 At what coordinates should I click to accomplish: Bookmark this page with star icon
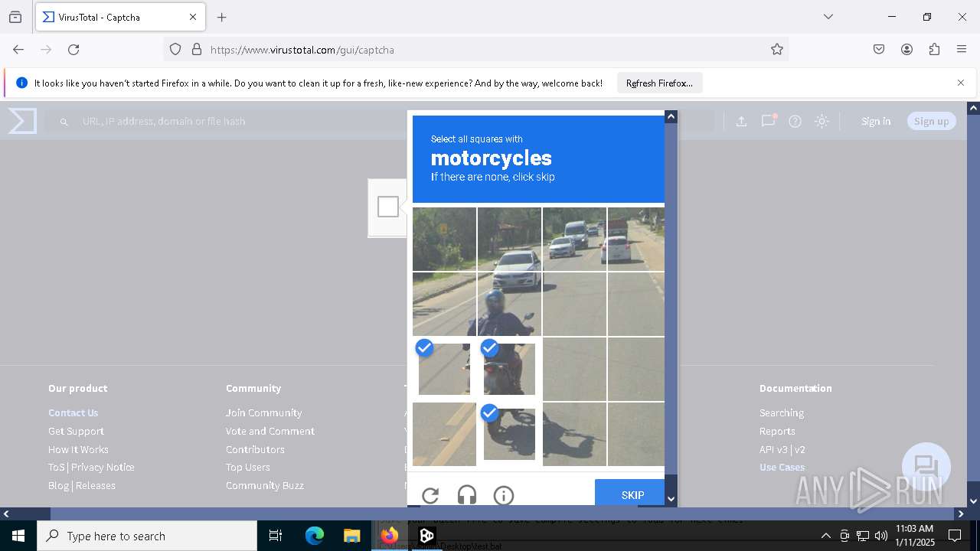777,50
